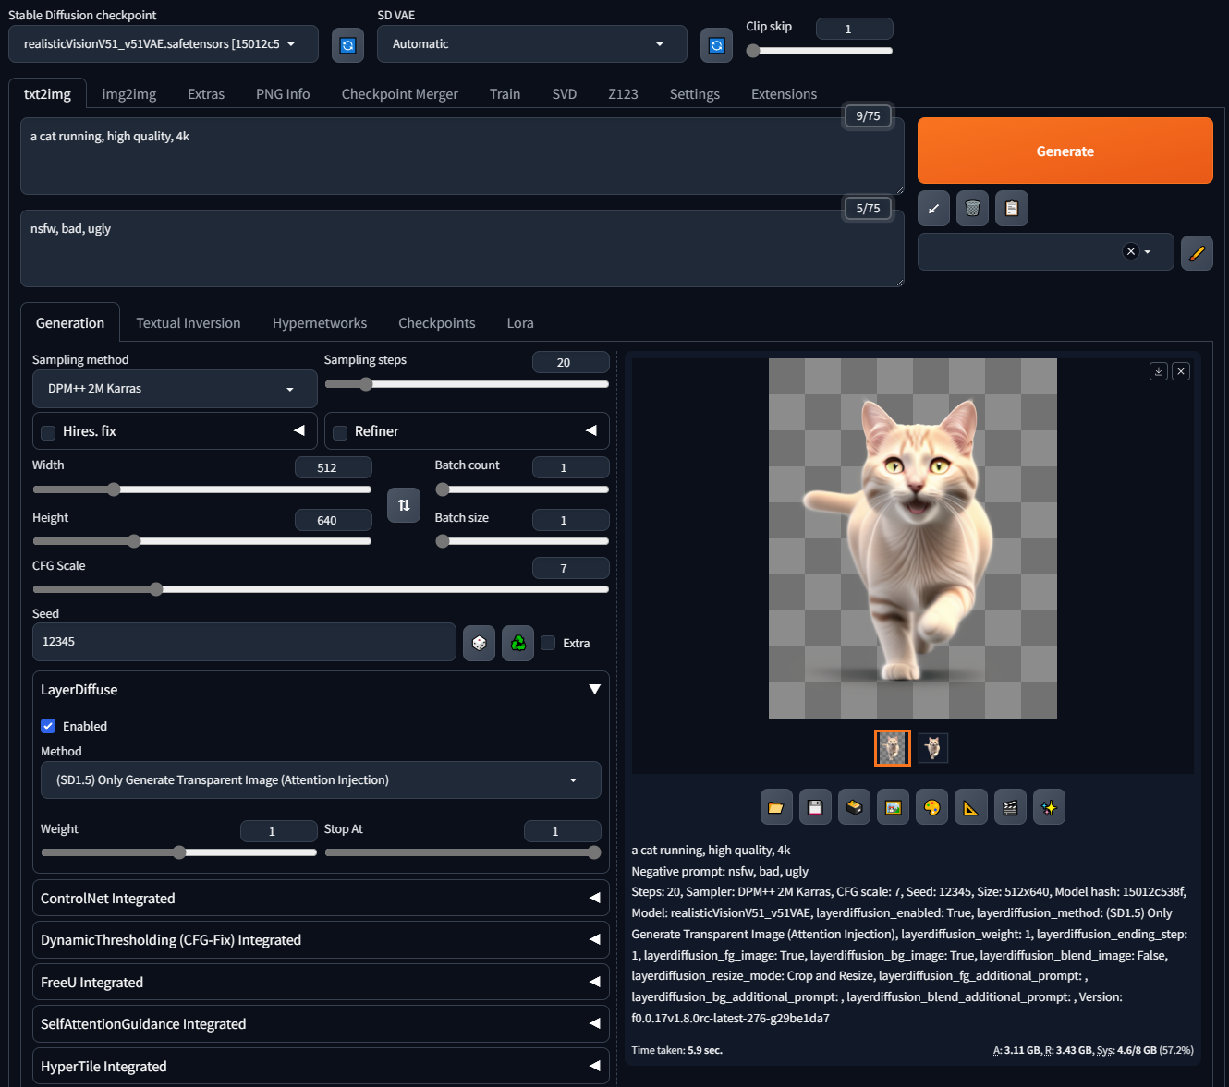Clear the prompt with trash icon
Viewport: 1229px width, 1087px height.
pos(972,209)
